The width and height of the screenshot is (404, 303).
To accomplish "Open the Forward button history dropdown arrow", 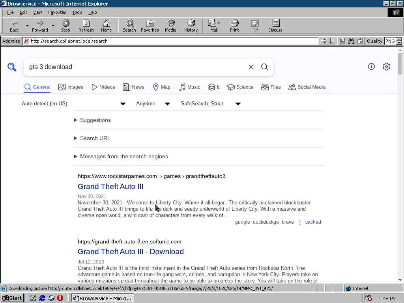I will point(53,26).
